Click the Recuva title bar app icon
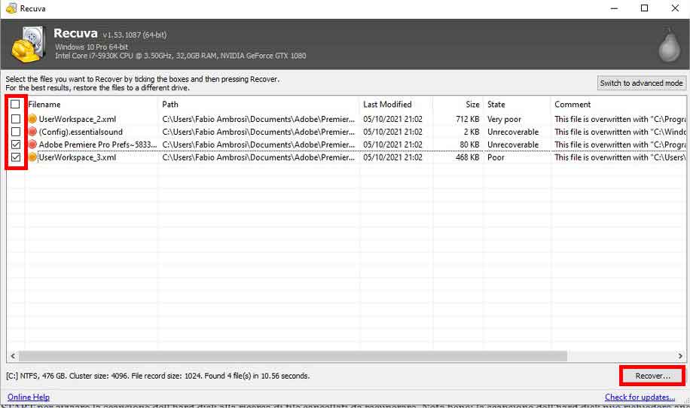The height and width of the screenshot is (408, 690). pyautogui.click(x=11, y=8)
